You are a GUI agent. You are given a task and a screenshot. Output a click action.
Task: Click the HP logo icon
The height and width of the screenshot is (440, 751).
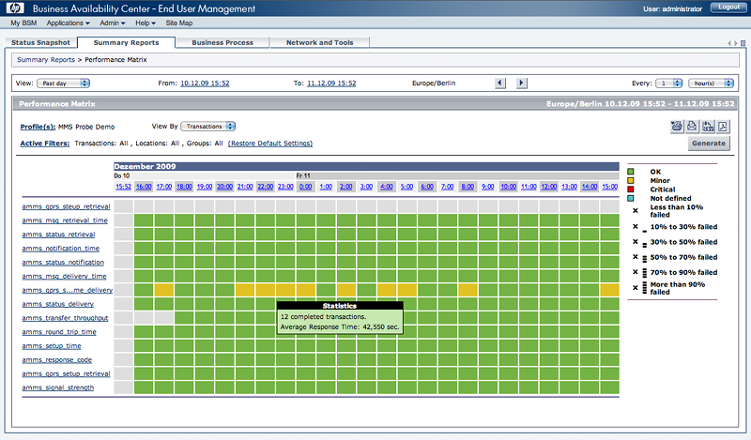pyautogui.click(x=15, y=8)
